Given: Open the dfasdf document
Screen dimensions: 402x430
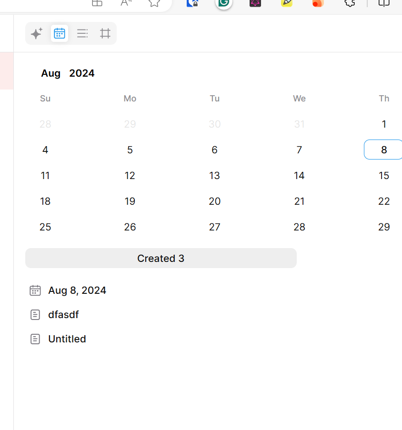Looking at the screenshot, I should [x=63, y=315].
